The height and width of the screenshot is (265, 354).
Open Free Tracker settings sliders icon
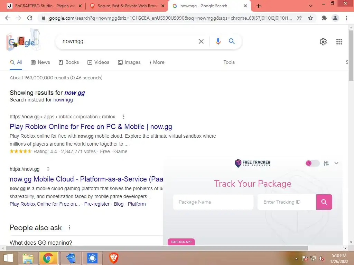326,163
